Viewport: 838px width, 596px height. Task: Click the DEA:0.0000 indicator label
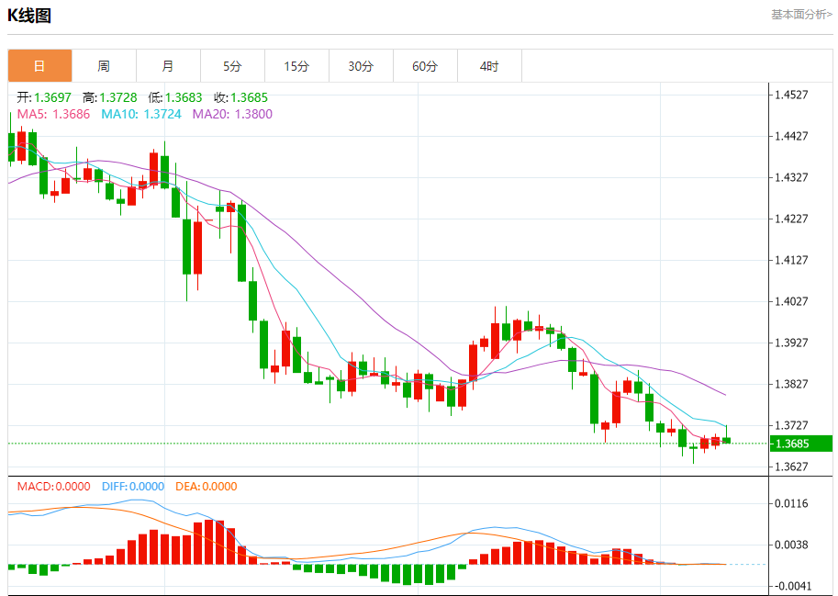207,487
